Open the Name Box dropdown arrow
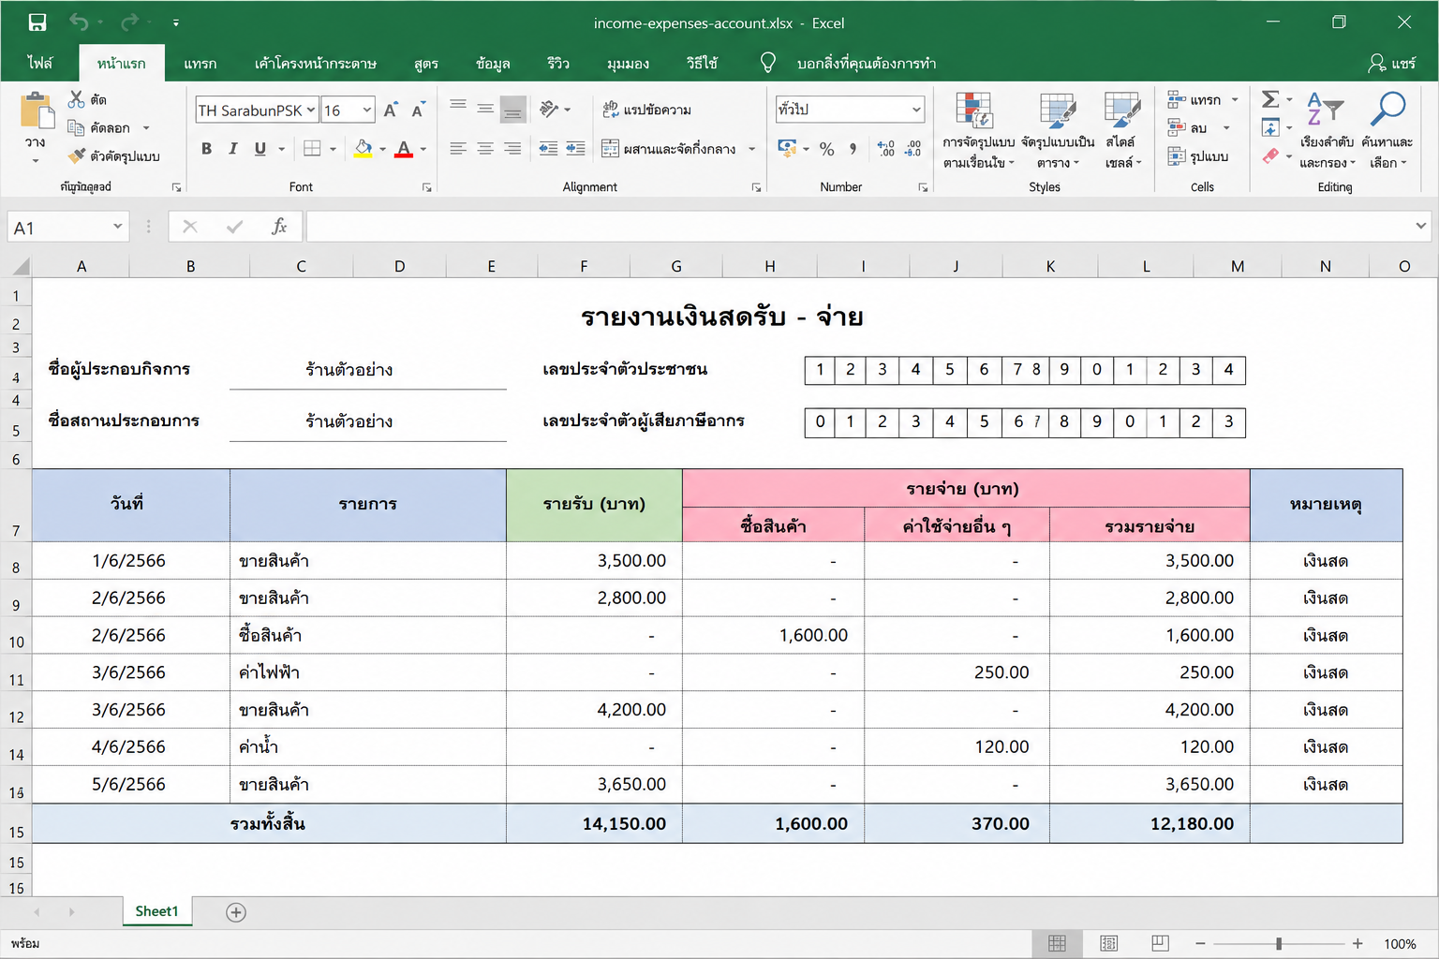1439x959 pixels. 118,226
